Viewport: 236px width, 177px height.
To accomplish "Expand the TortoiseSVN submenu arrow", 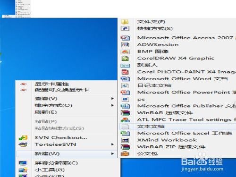I will click(112, 144).
